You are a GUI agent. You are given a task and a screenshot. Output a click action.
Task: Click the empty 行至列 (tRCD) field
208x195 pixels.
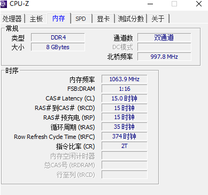[x=125, y=175]
